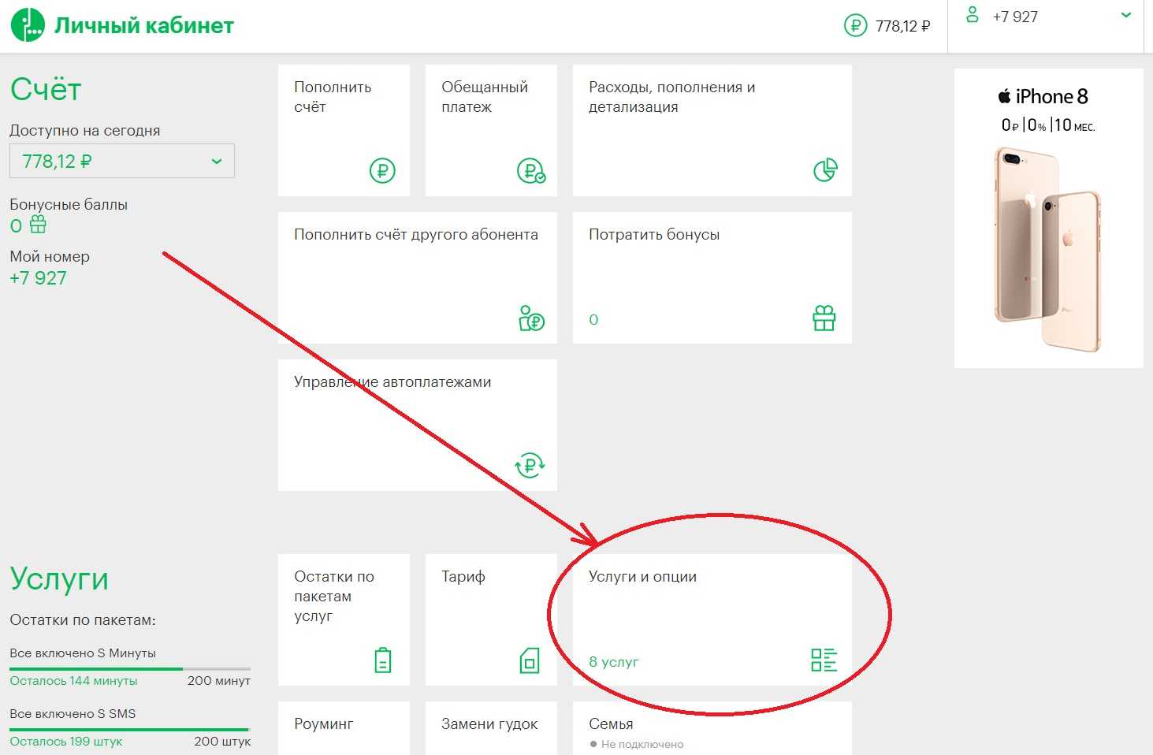Image resolution: width=1153 pixels, height=755 pixels.
Task: Click the Все включено S Минуты progress bar
Action: (130, 669)
